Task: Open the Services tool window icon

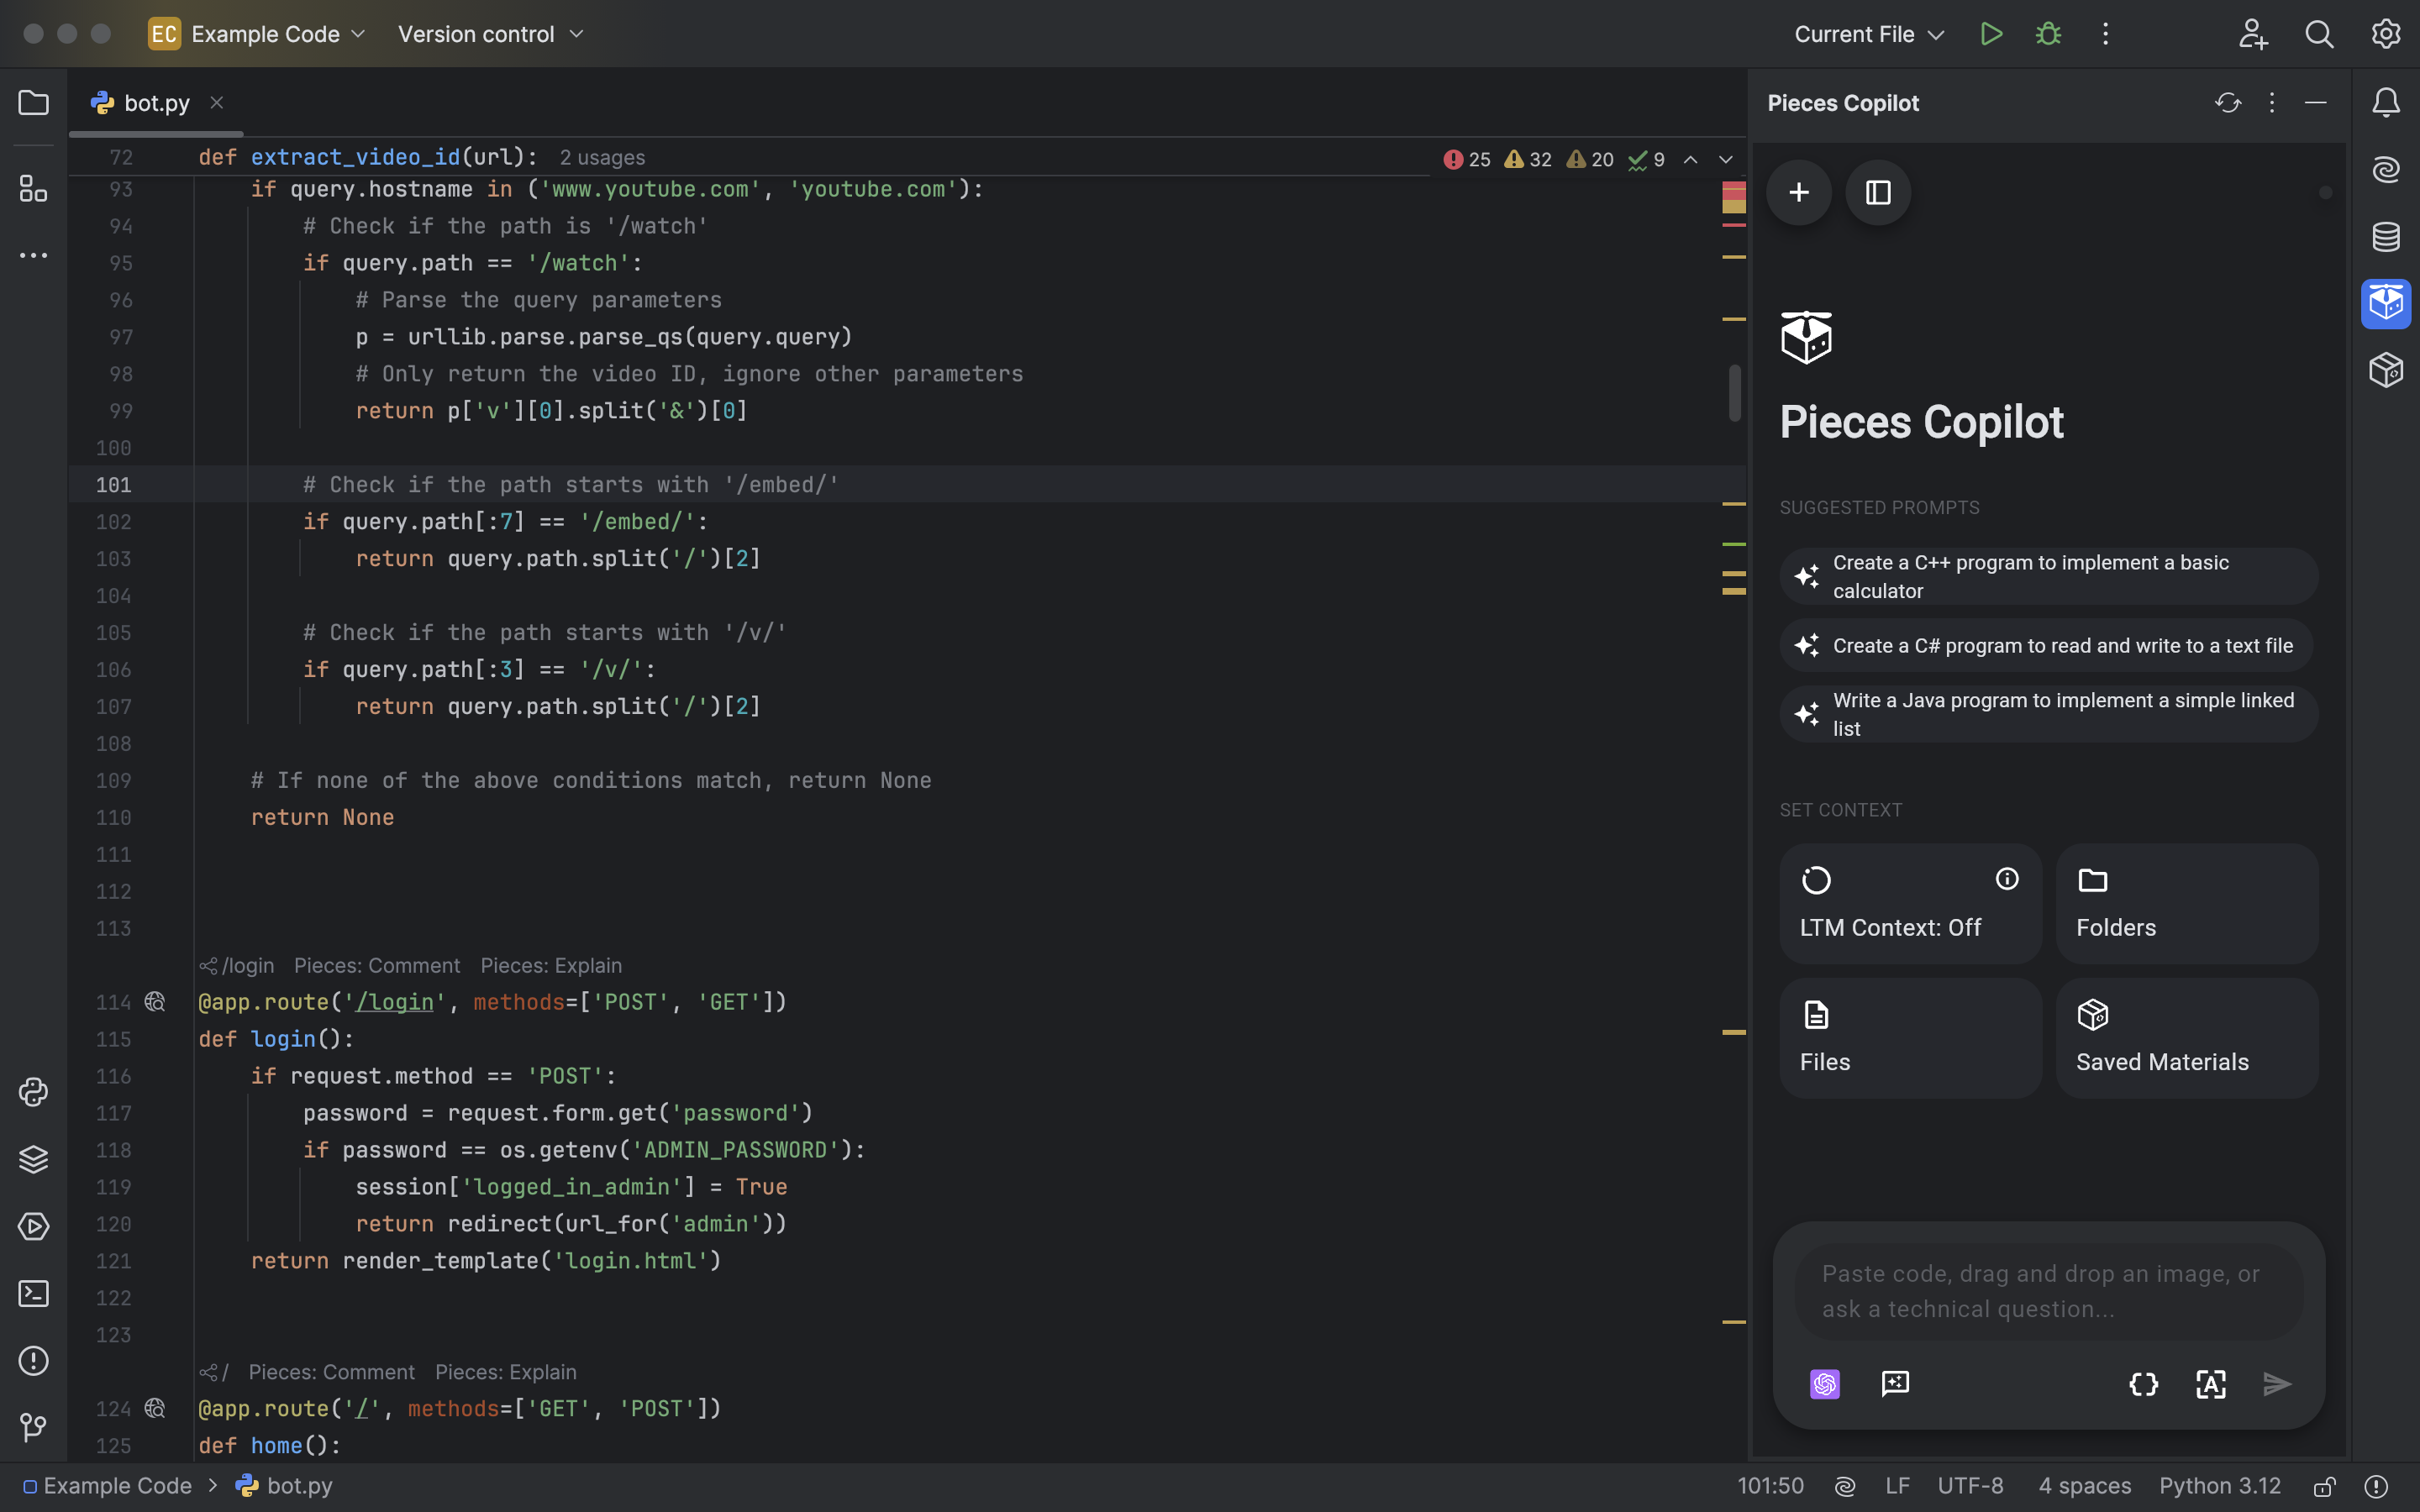Action: point(33,1226)
